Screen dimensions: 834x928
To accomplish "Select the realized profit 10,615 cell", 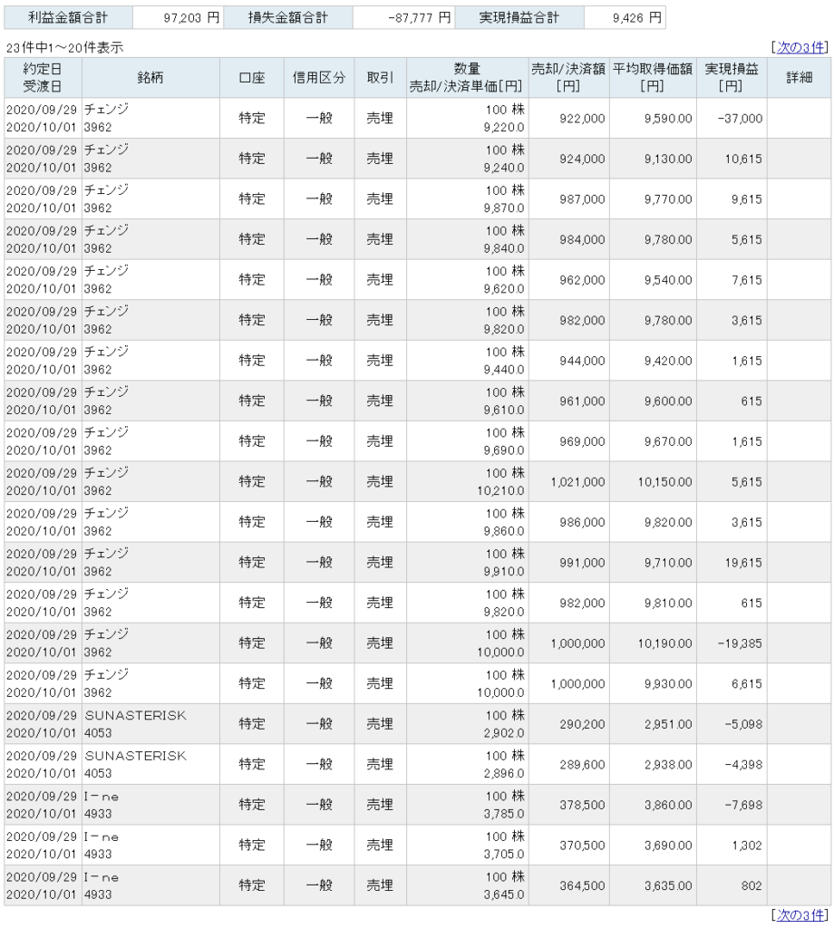I will pyautogui.click(x=732, y=159).
